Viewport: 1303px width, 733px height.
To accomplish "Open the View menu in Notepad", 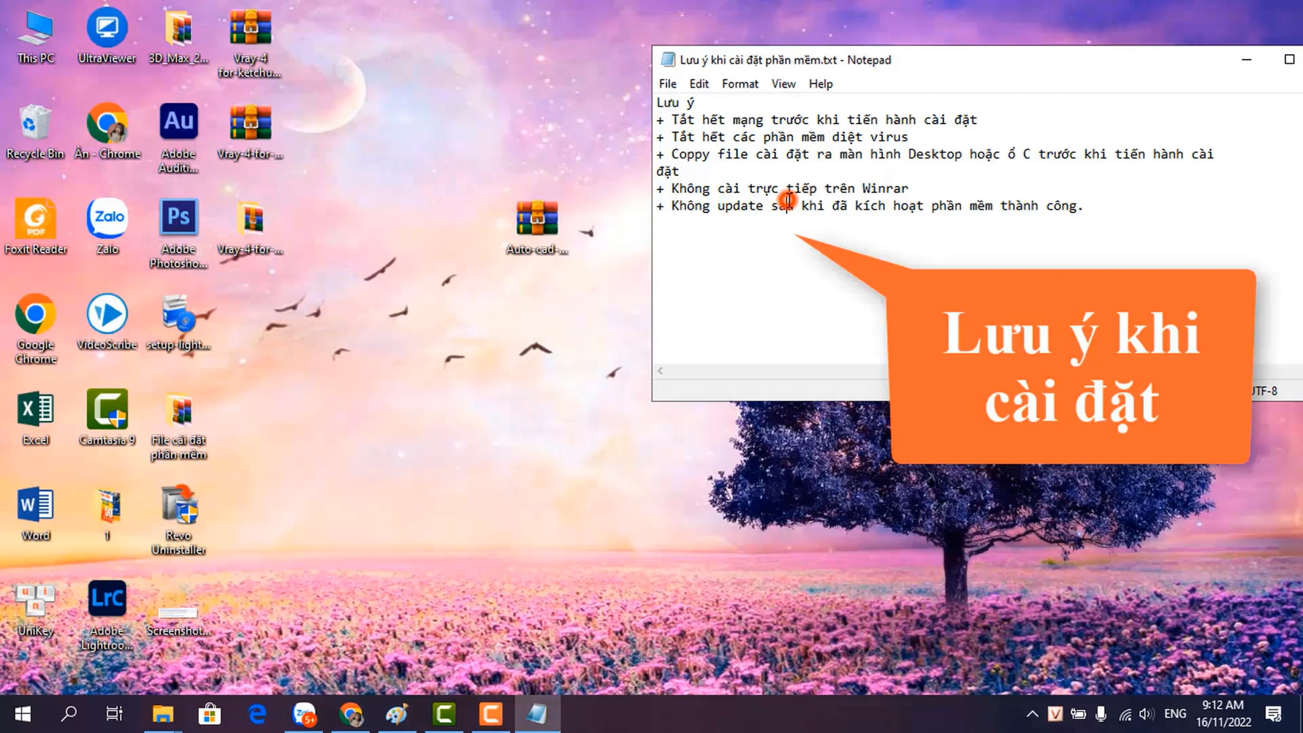I will (783, 84).
